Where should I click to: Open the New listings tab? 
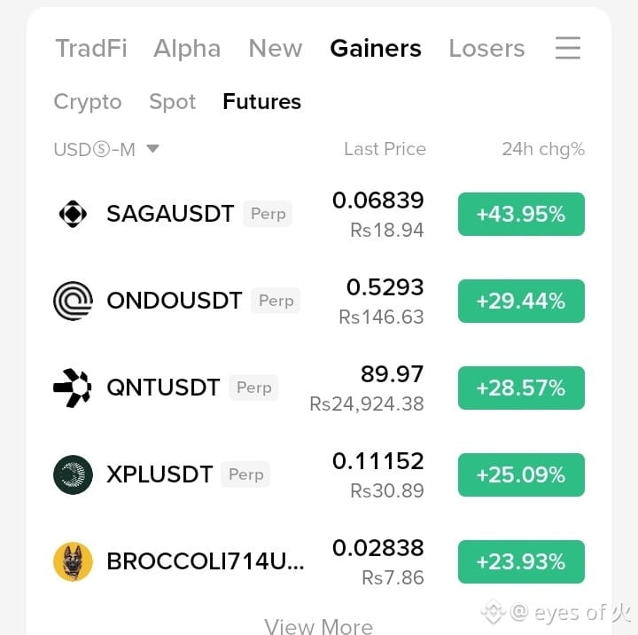276,48
